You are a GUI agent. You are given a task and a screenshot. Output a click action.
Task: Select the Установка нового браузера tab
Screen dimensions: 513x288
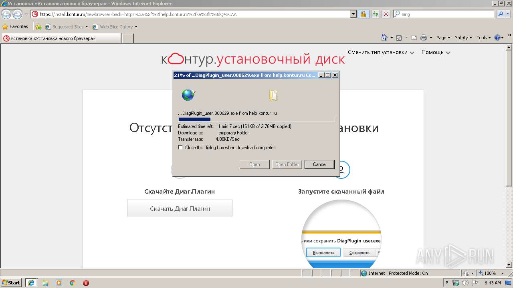(x=61, y=38)
